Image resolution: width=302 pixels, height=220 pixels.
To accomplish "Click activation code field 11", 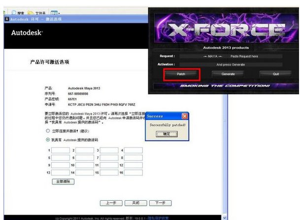I will tap(109, 165).
